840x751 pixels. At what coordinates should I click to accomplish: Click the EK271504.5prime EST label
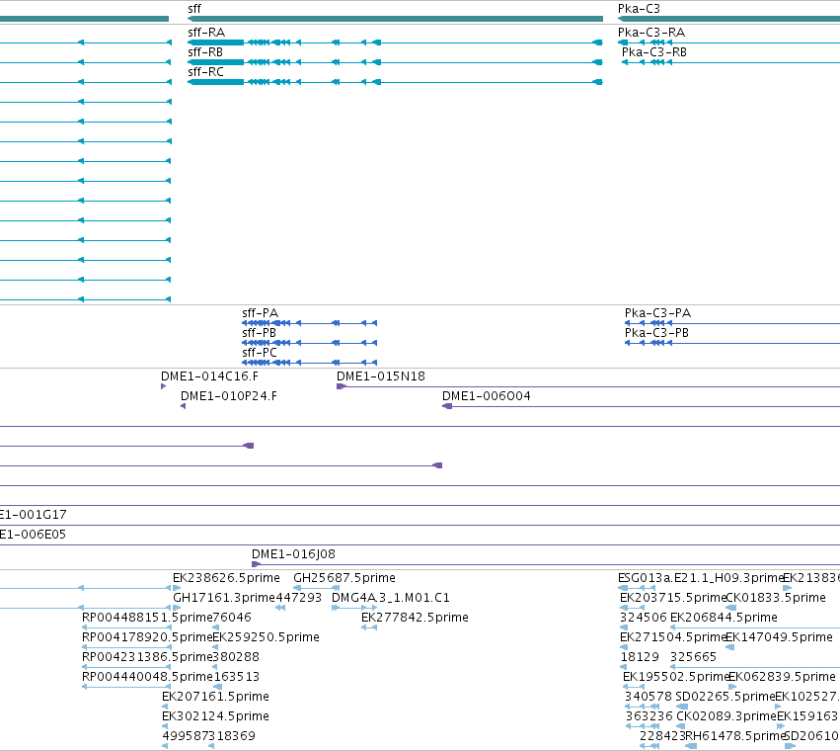(x=673, y=637)
